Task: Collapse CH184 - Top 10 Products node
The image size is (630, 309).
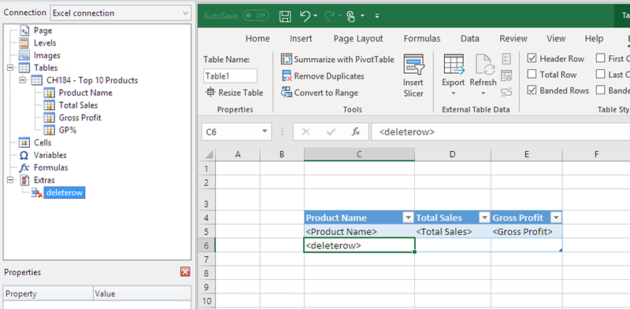Action: [x=23, y=80]
